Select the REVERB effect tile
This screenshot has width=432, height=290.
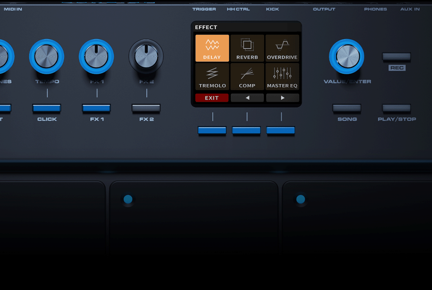[x=247, y=48]
